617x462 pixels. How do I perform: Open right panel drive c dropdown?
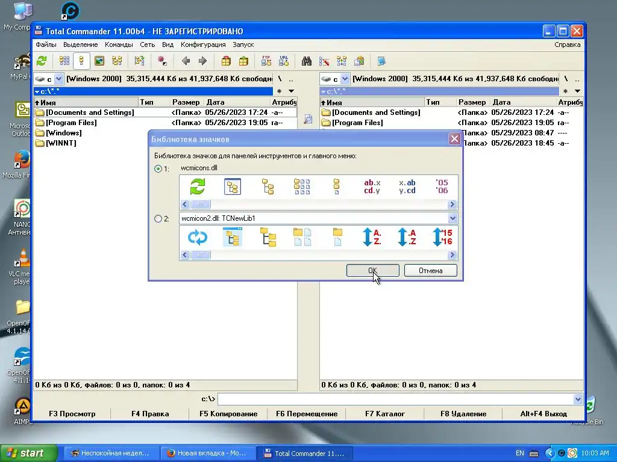[x=345, y=79]
